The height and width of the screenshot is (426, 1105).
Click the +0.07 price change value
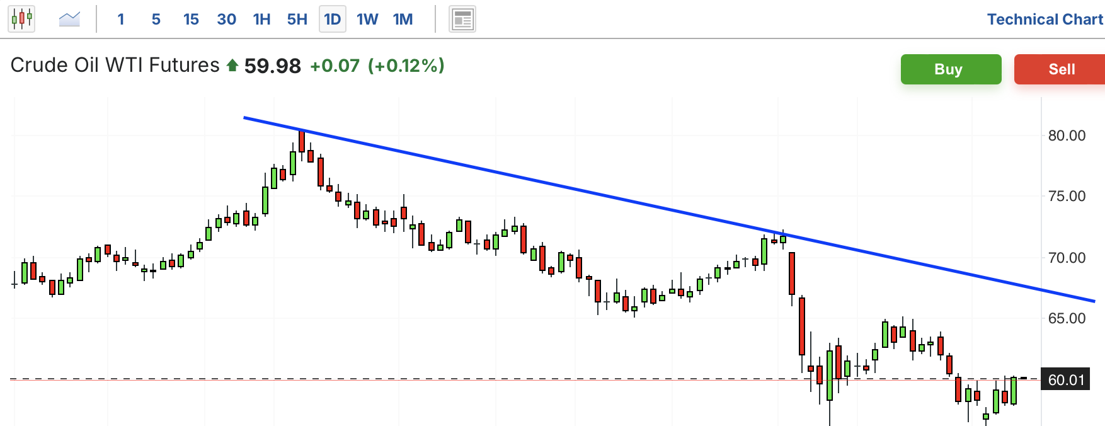[335, 66]
